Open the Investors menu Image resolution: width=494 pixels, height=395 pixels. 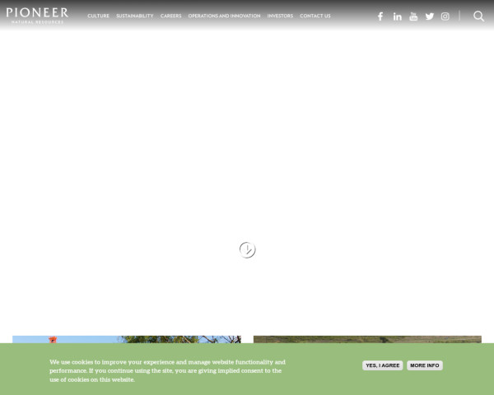click(x=280, y=16)
